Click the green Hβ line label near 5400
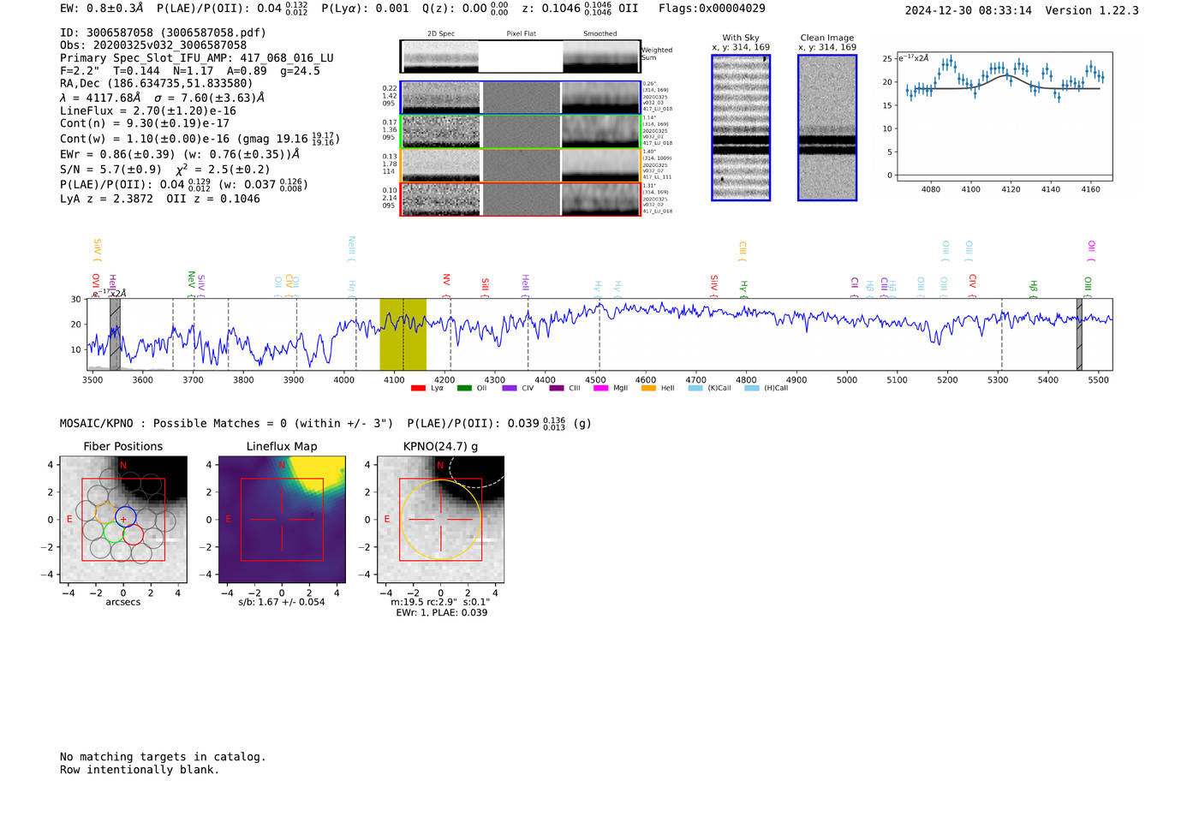1199x816 pixels. tap(1033, 287)
